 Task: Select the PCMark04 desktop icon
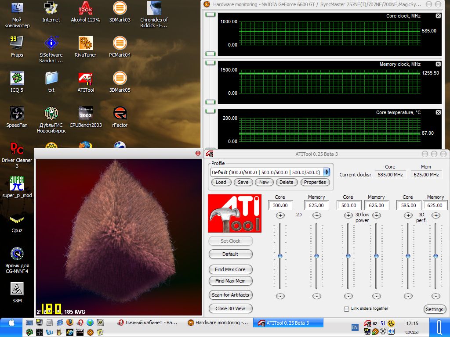tap(120, 47)
